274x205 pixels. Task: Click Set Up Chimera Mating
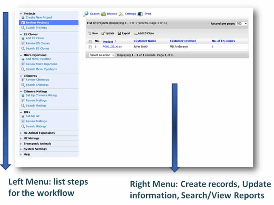[41, 95]
